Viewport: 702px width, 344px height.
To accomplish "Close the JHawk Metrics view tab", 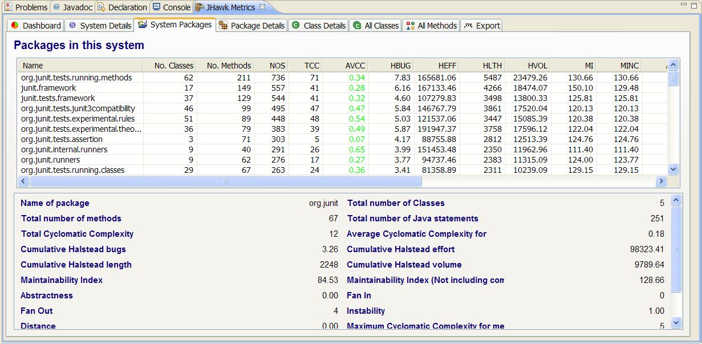I will pos(262,7).
